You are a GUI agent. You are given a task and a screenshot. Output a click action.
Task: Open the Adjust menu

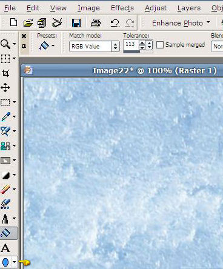point(156,8)
